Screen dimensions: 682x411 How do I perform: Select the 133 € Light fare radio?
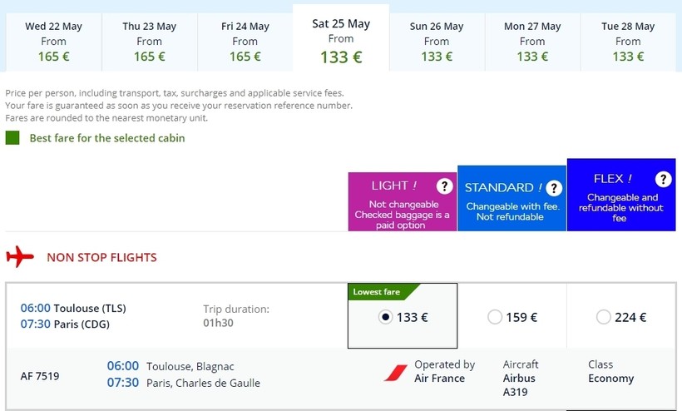(385, 317)
